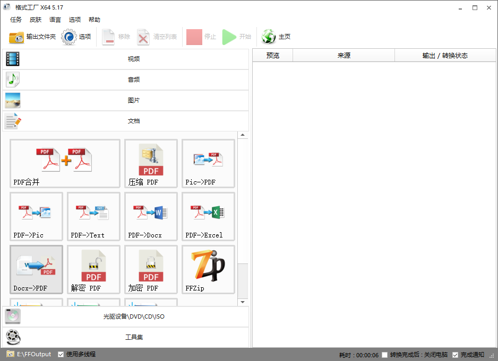This screenshot has height=361, width=498.
Task: Uncheck the 完成通知 checkbox
Action: 455,355
